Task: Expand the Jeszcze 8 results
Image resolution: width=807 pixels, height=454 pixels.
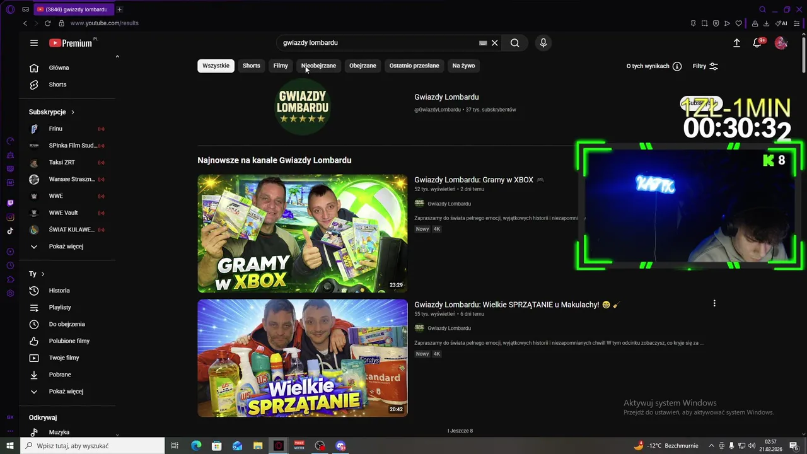Action: [x=460, y=431]
